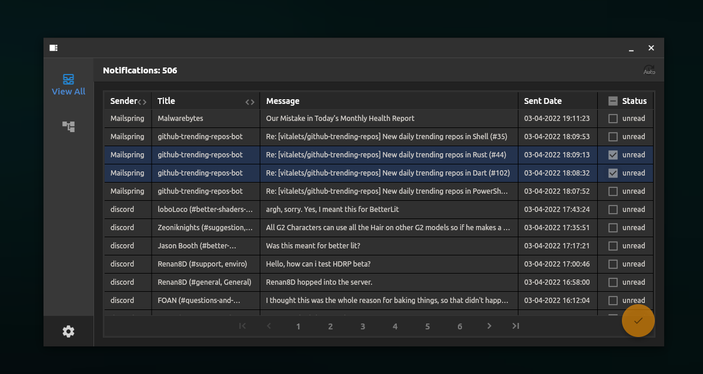
Task: Toggle the select-all Status header checkbox
Action: coord(613,101)
